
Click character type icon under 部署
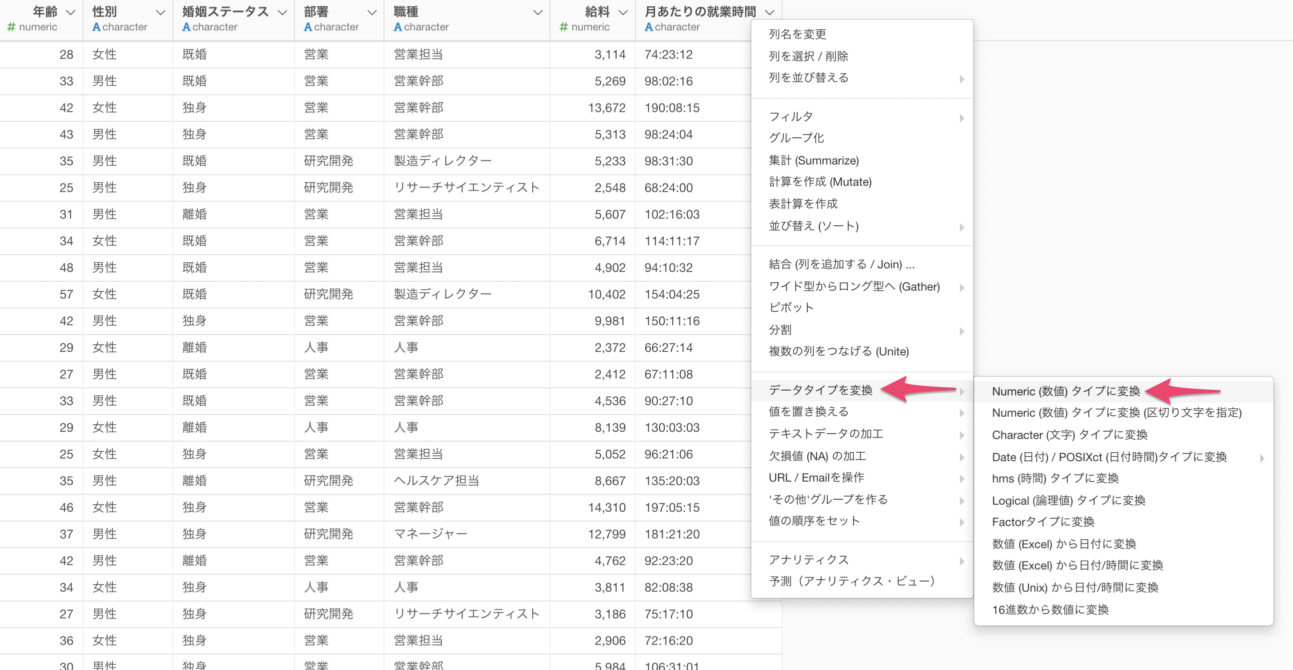[x=308, y=27]
